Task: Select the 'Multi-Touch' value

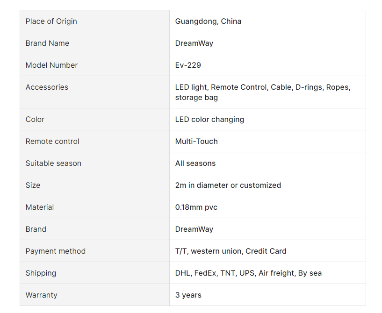Action: [196, 141]
